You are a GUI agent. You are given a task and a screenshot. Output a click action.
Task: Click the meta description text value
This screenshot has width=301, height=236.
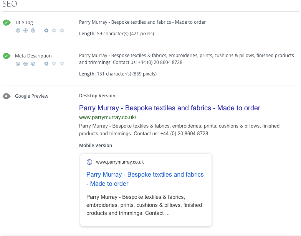click(x=187, y=59)
